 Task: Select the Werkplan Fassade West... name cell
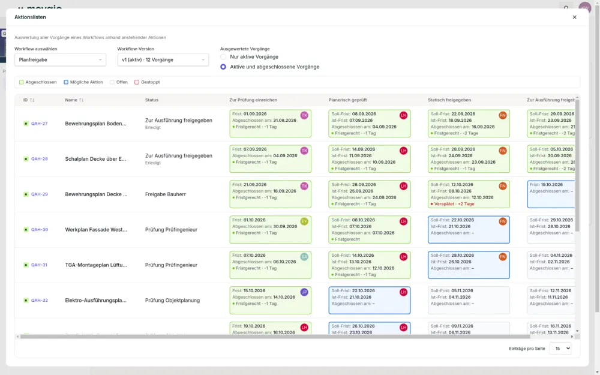(96, 230)
